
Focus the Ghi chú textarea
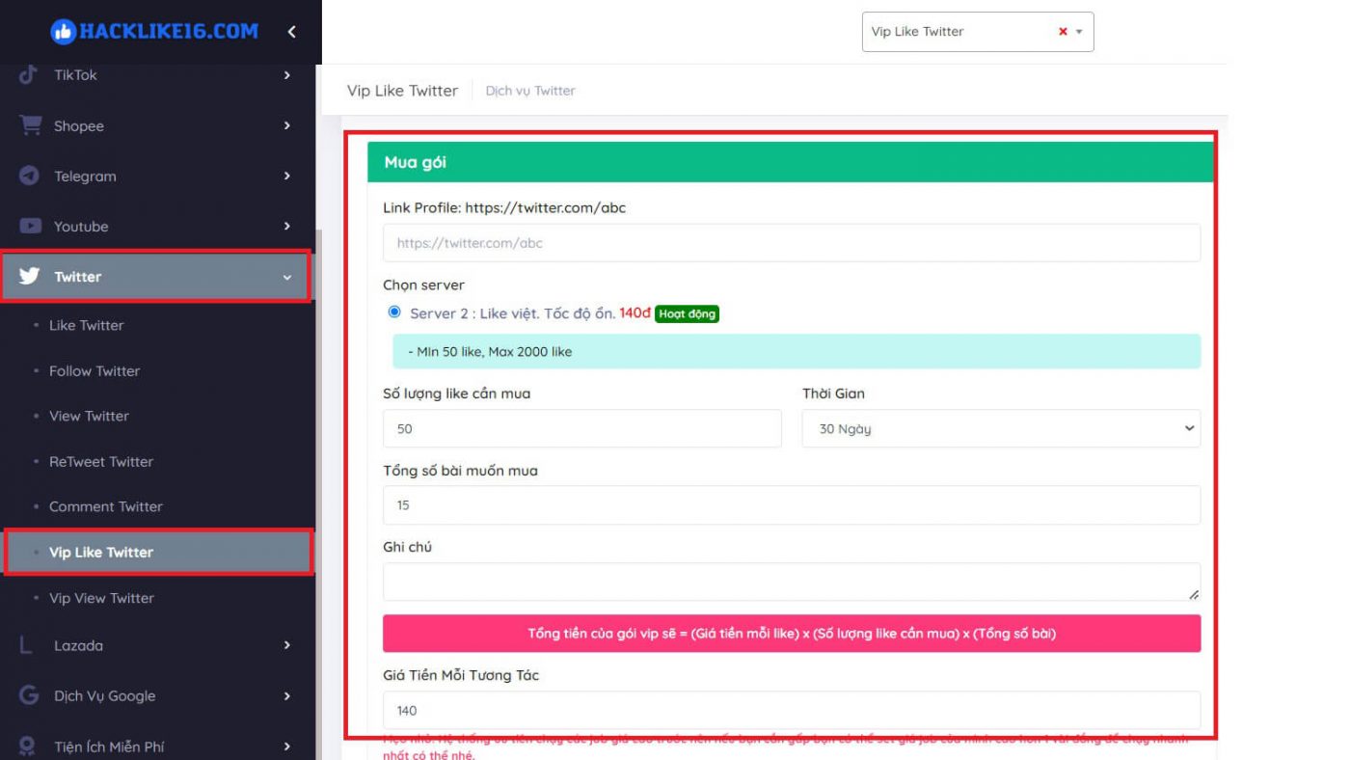(x=791, y=583)
